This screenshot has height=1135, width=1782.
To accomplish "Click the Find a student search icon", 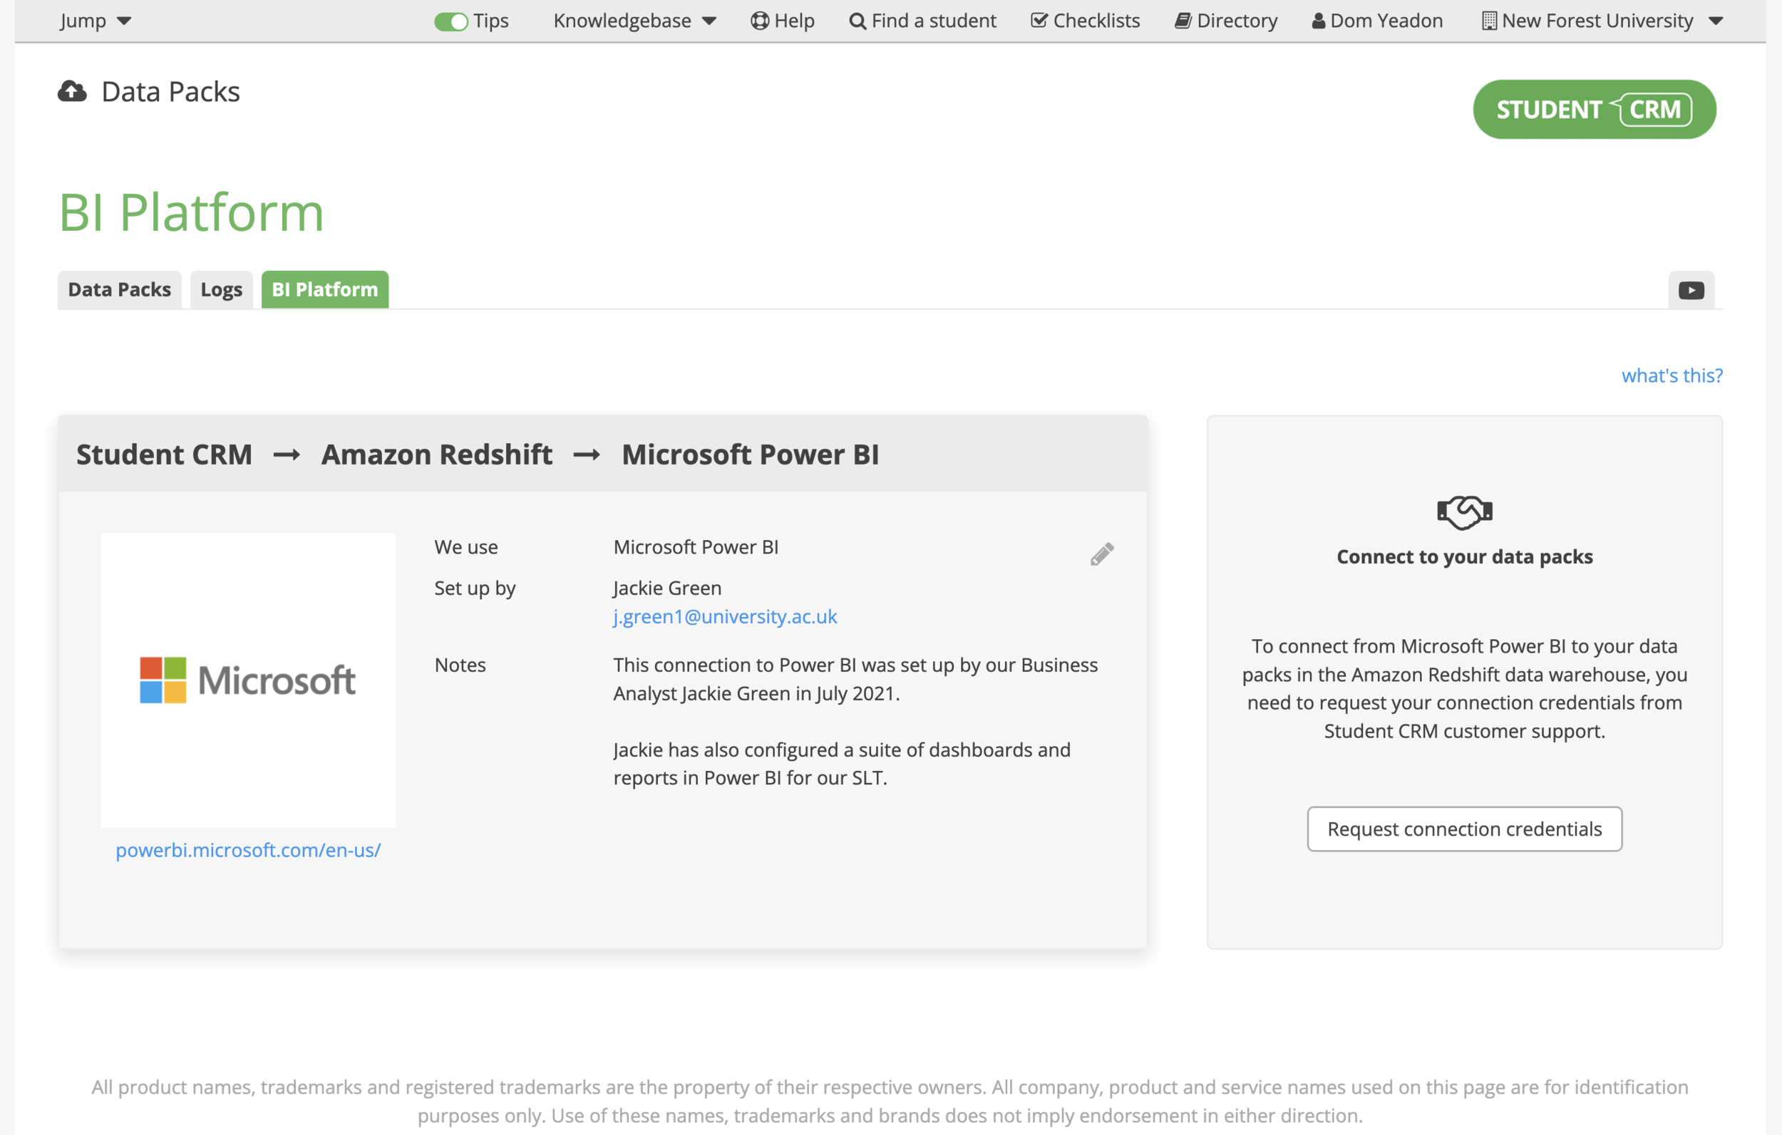I will [x=857, y=20].
